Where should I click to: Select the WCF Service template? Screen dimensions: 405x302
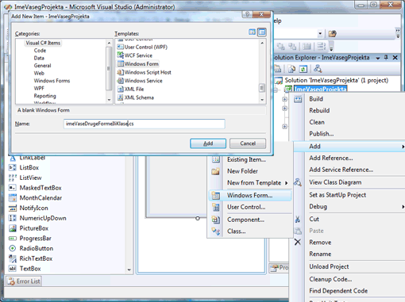[135, 55]
